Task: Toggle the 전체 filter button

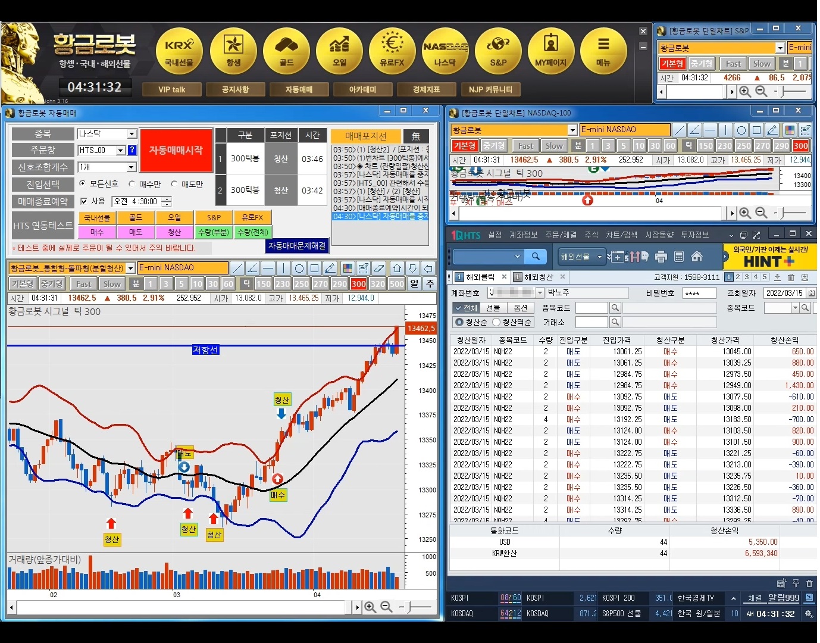Action: click(465, 308)
